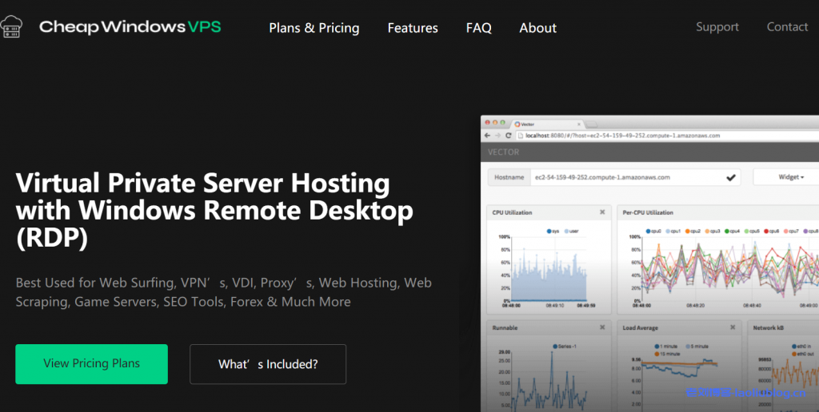Click the View Pricing Plans button
819x412 pixels.
point(91,364)
